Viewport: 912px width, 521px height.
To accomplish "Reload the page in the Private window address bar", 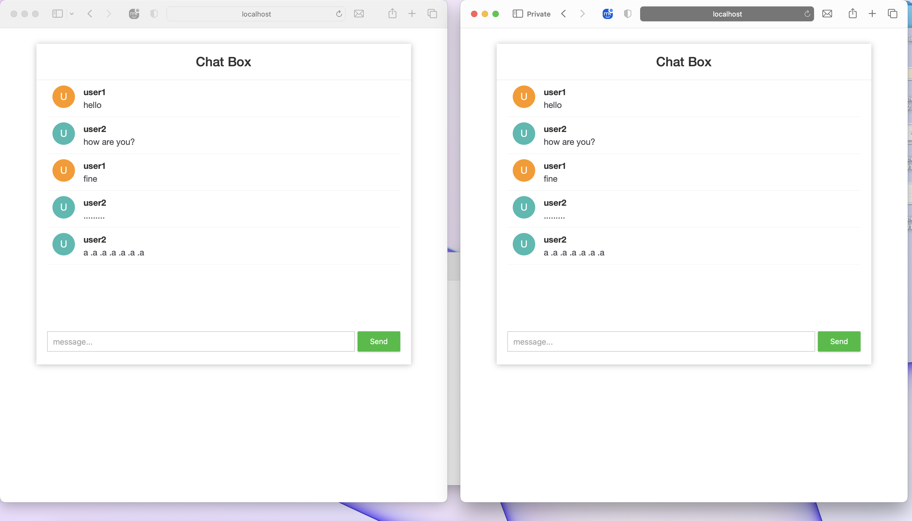I will point(807,14).
